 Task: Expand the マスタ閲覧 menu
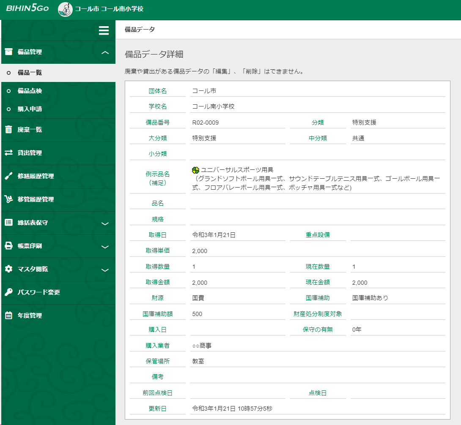[105, 270]
